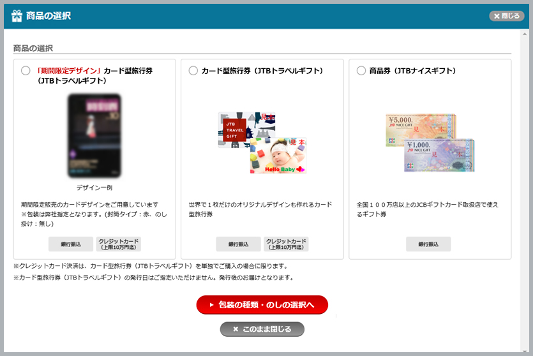Choose クレジットカード for the middle カード型旅行券
Image resolution: width=533 pixels, height=356 pixels.
pos(286,244)
